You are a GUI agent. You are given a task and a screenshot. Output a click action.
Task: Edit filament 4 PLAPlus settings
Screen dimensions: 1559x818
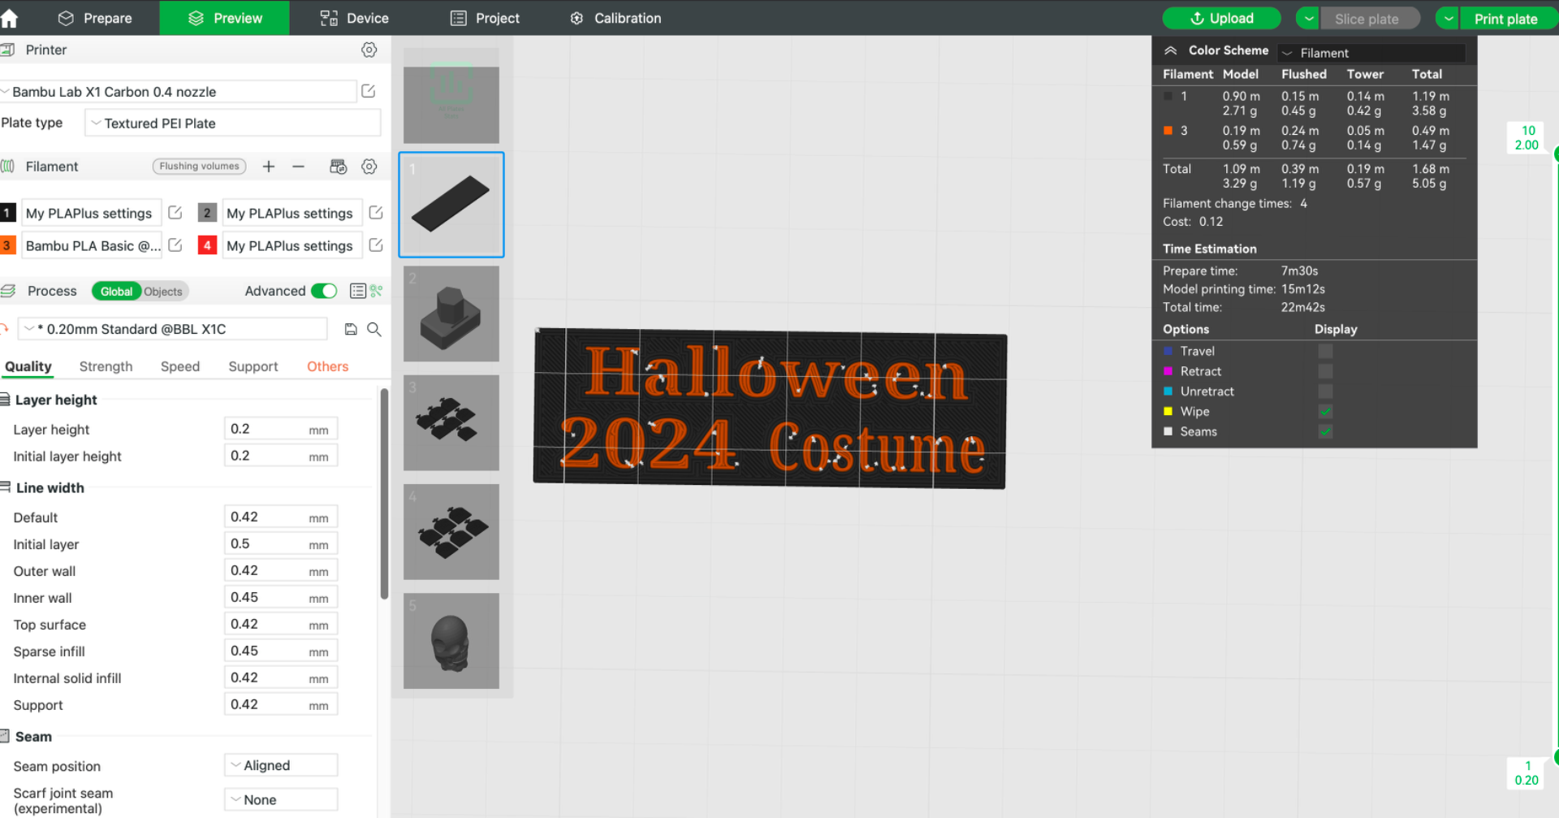point(376,245)
